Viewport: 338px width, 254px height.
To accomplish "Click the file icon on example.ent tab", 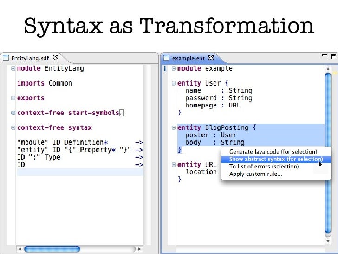I will click(x=166, y=58).
